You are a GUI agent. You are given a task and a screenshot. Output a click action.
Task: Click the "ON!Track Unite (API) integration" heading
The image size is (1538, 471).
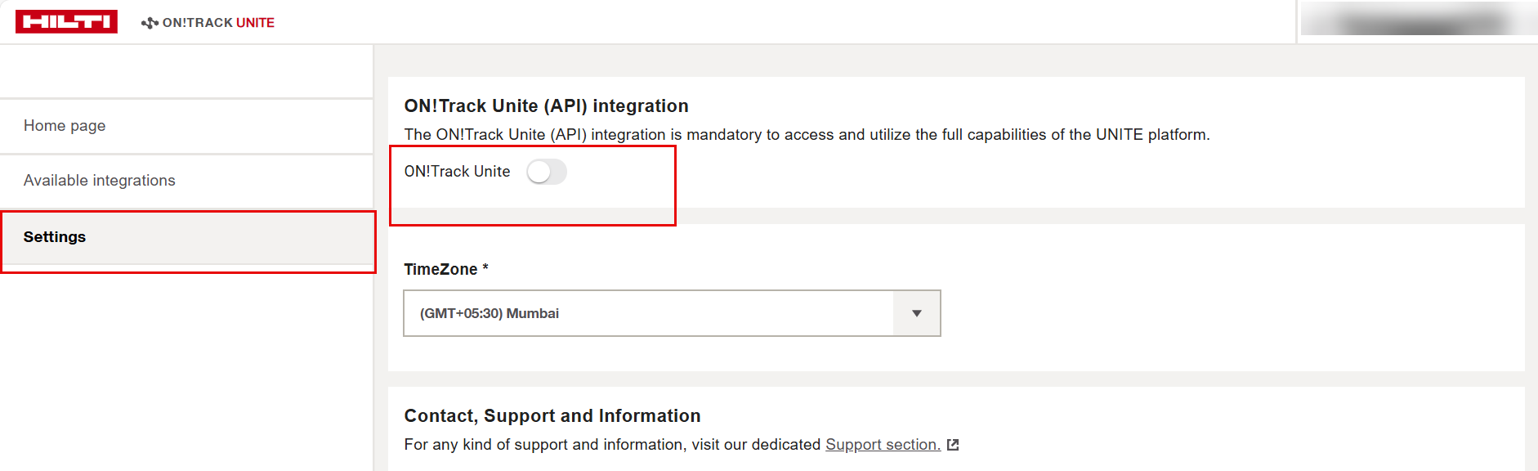click(x=546, y=106)
